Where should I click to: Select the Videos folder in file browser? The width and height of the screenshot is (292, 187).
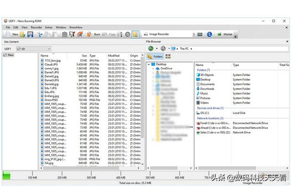click(x=203, y=103)
